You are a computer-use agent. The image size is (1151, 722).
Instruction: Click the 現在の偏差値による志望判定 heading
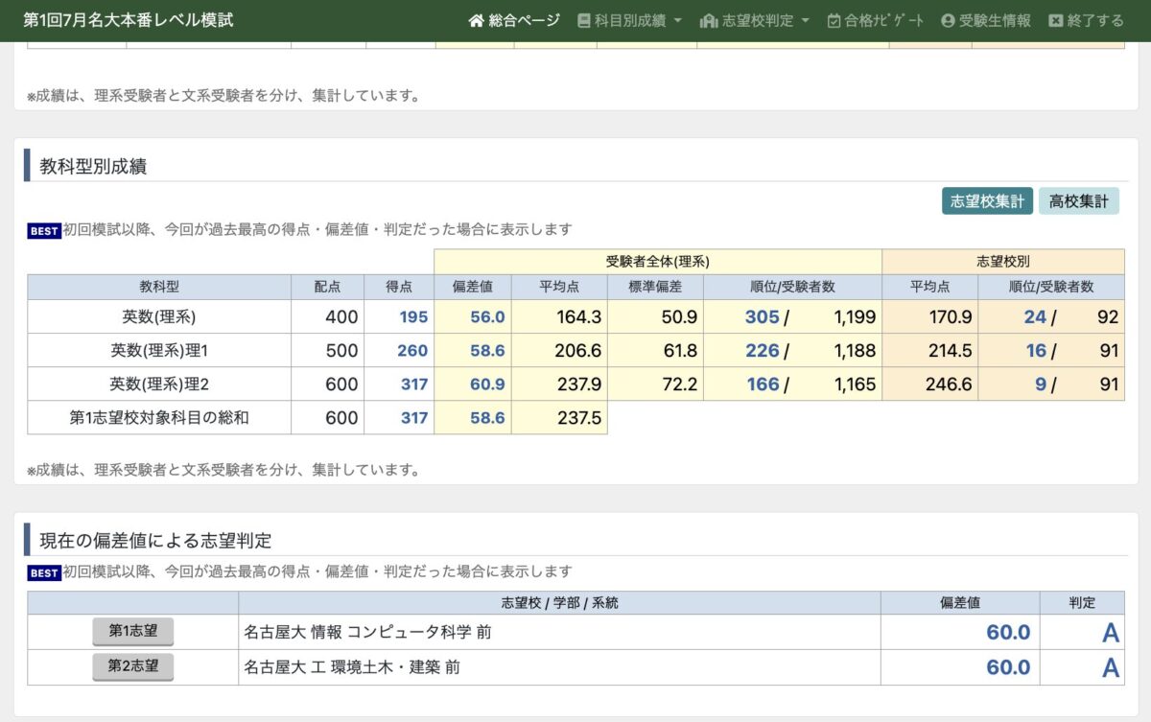[155, 541]
